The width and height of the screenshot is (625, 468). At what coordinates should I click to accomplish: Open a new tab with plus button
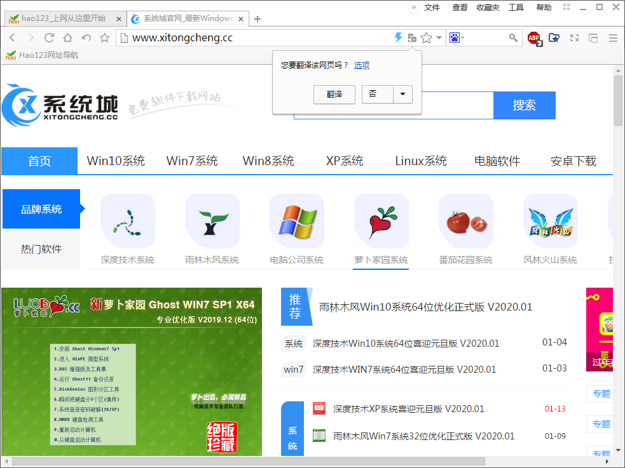click(x=258, y=18)
